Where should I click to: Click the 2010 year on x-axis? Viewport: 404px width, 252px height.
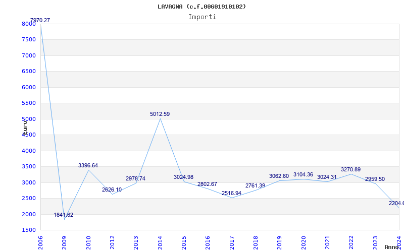pos(88,243)
